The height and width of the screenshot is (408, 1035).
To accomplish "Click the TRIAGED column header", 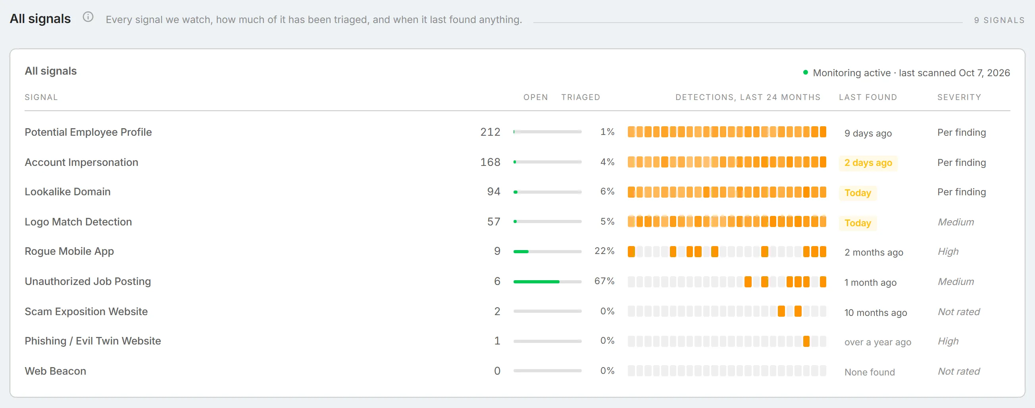I will pyautogui.click(x=581, y=97).
